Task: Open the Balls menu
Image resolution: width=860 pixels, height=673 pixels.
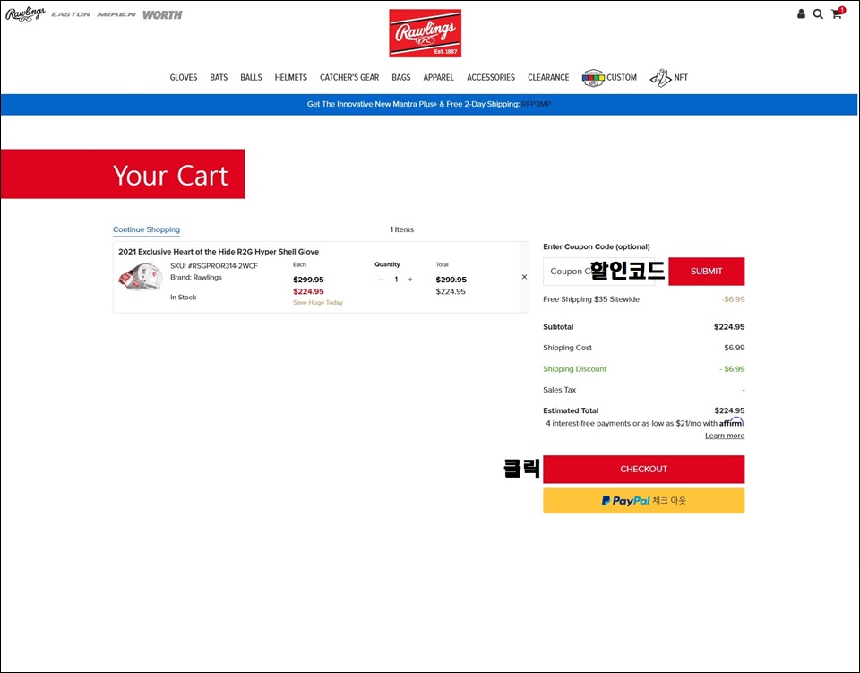Action: click(251, 77)
